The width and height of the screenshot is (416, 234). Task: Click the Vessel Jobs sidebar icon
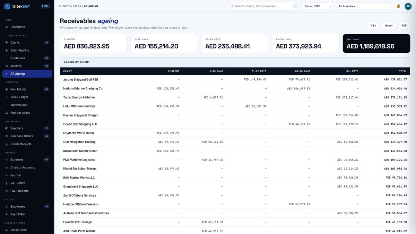[x=7, y=230]
